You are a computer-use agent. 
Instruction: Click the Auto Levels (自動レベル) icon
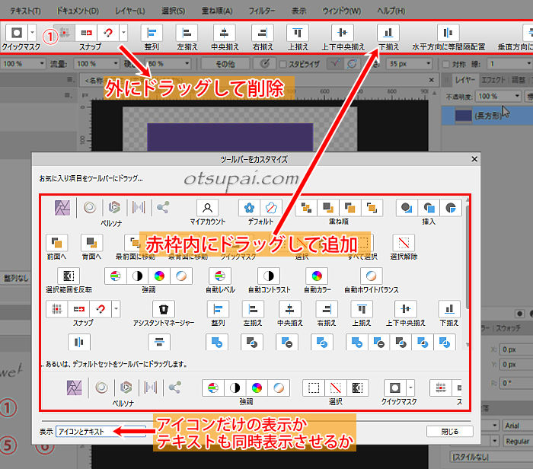pos(219,276)
